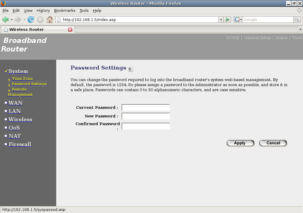Screen dimensions: 303x213
Task: Click the Google search box
Action: (x=268, y=20)
